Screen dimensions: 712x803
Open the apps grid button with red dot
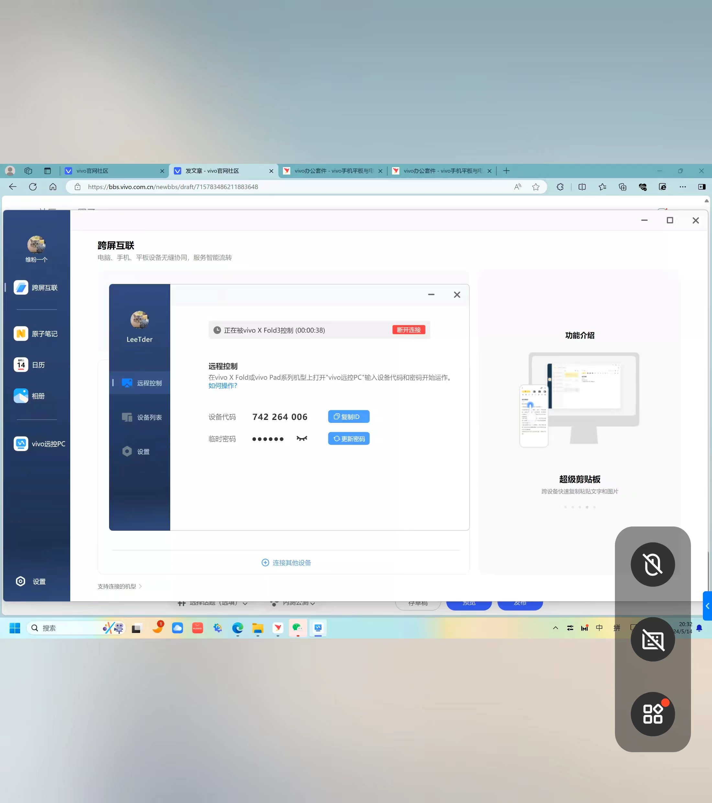point(652,714)
